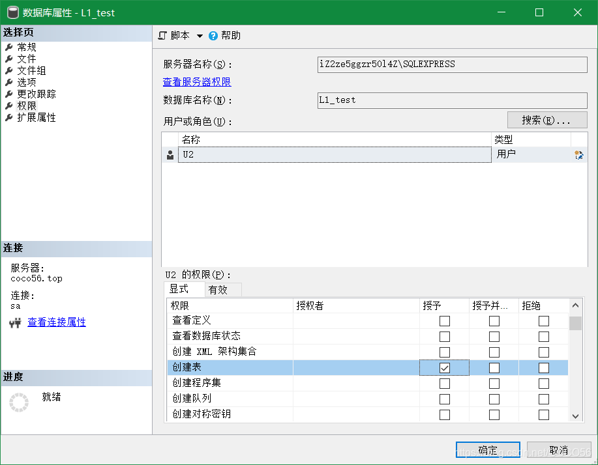598x465 pixels.
Task: Click the permissions scrollbar down arrow
Action: [575, 416]
